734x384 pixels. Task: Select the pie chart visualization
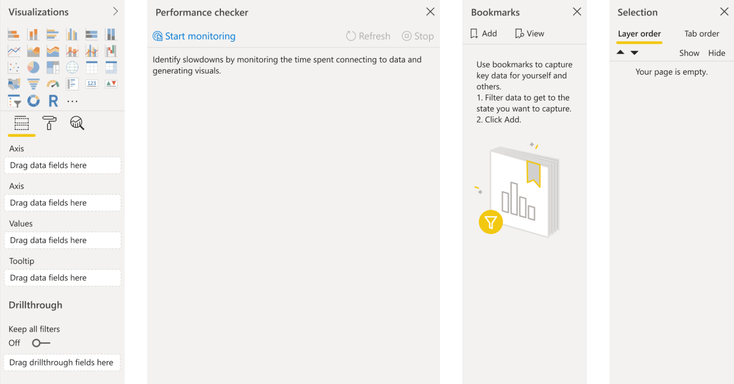point(33,67)
